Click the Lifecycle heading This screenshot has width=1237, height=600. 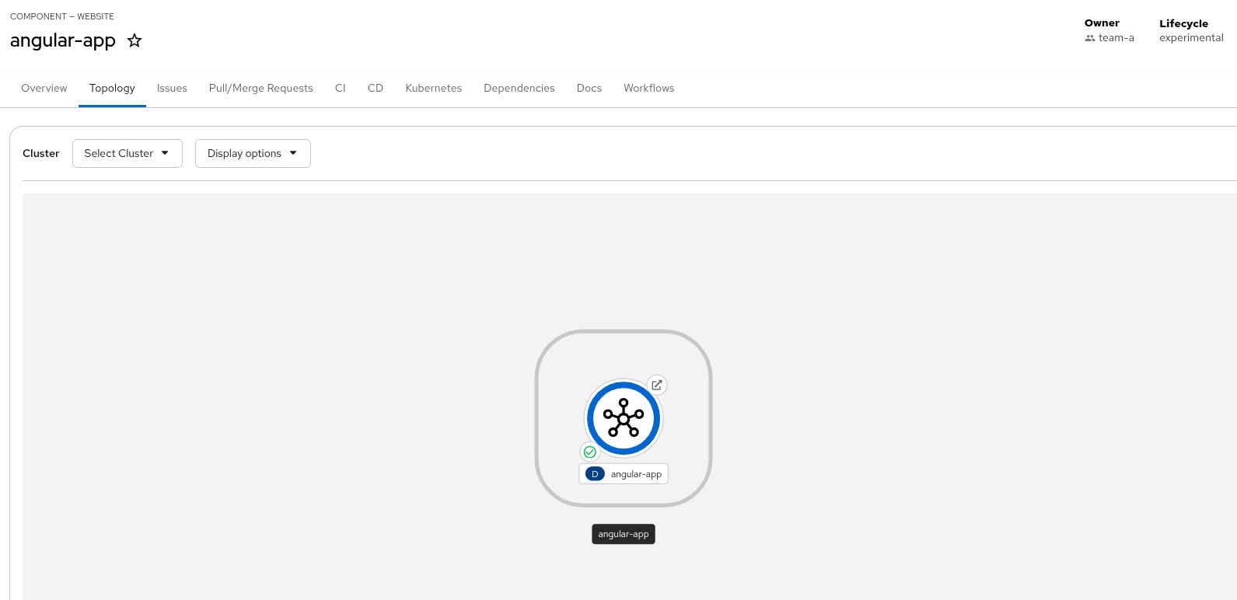tap(1184, 23)
